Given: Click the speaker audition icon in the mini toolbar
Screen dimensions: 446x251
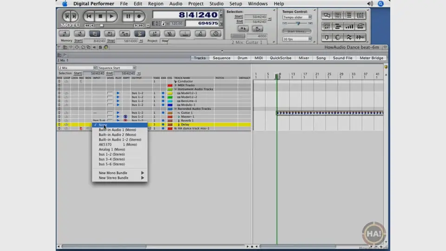Looking at the screenshot, I should [94, 47].
